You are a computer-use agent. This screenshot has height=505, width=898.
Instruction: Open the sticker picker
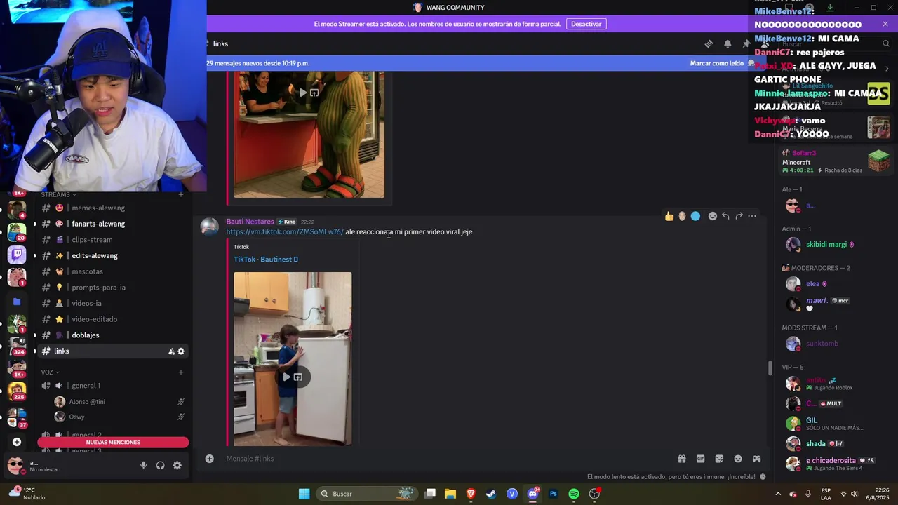pyautogui.click(x=719, y=459)
